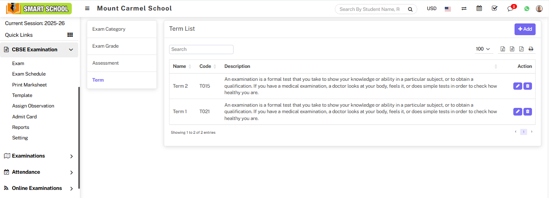Print the term list

coord(531,49)
